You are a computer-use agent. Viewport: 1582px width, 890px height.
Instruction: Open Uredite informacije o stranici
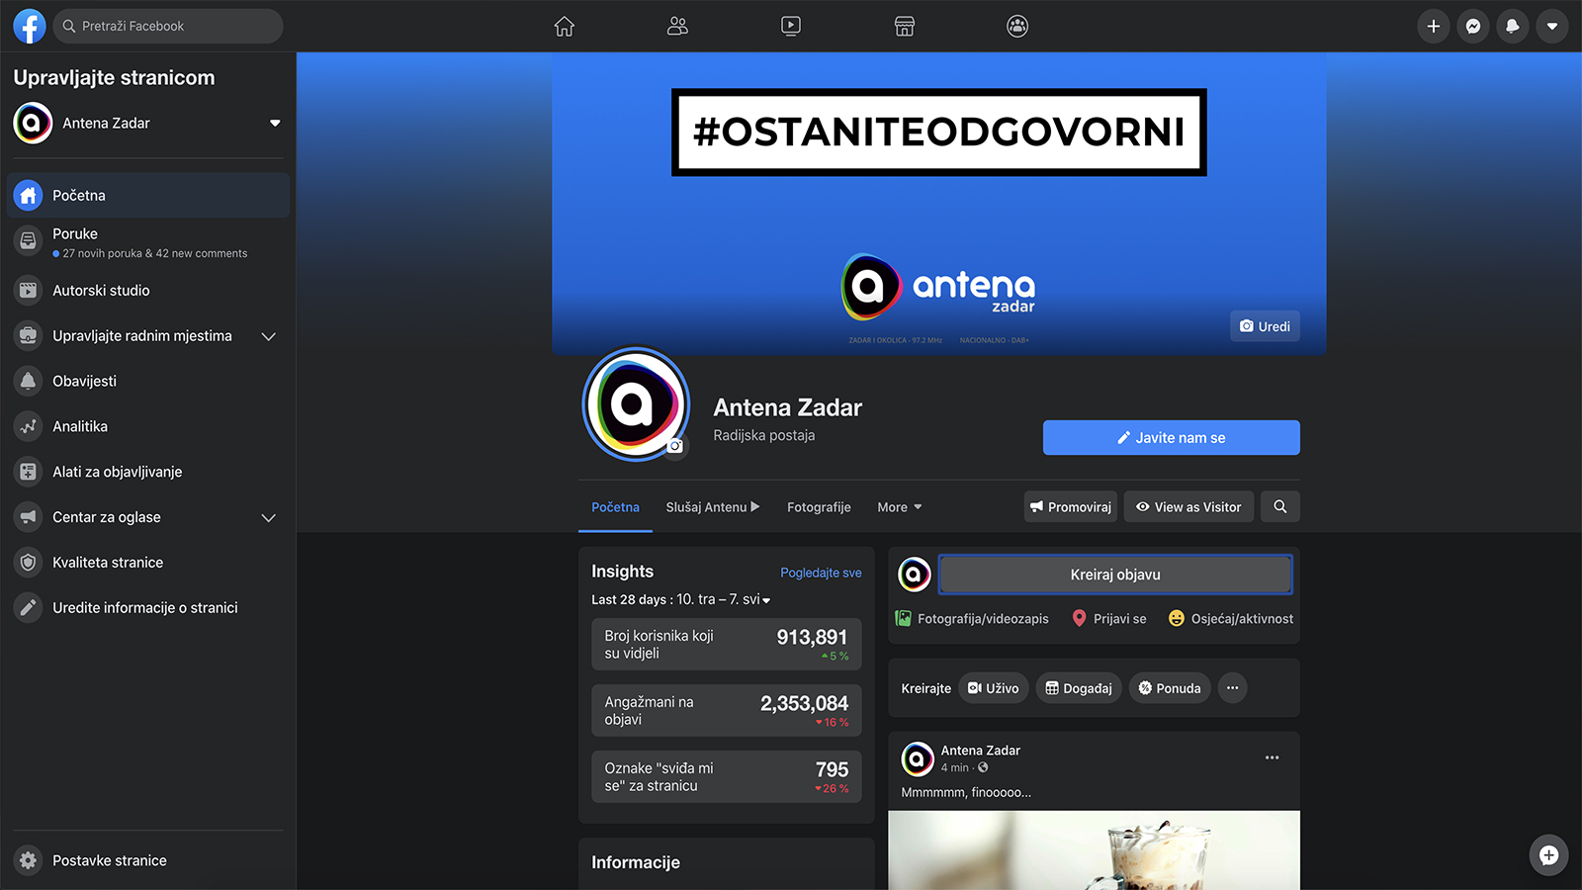click(148, 608)
